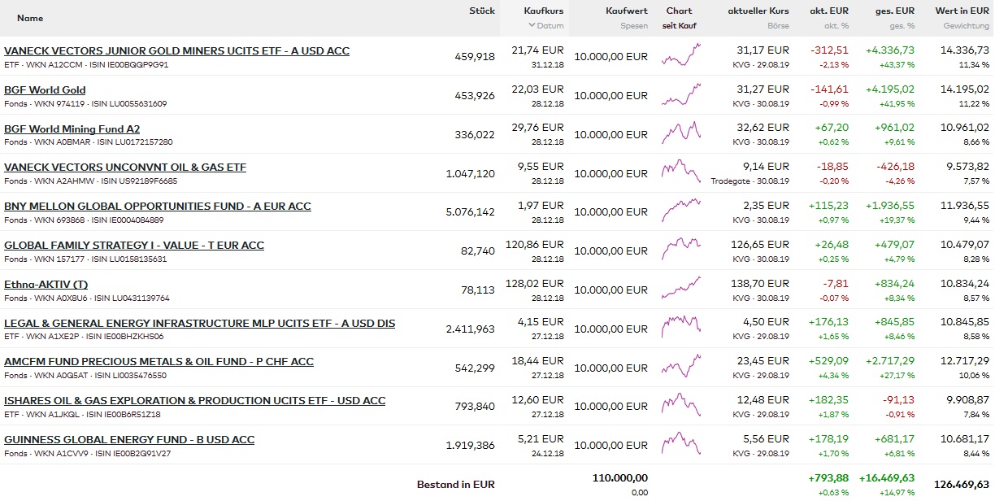Screen dimensions: 995x501
Task: Open Global Family Strategy I fund link
Action: click(x=133, y=245)
